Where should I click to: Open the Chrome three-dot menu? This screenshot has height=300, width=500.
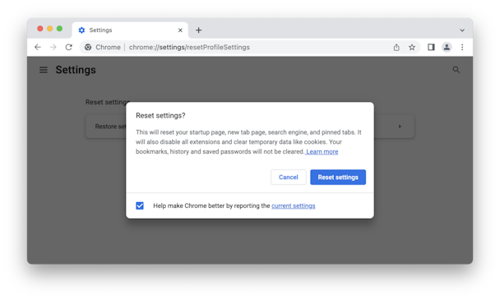[462, 47]
